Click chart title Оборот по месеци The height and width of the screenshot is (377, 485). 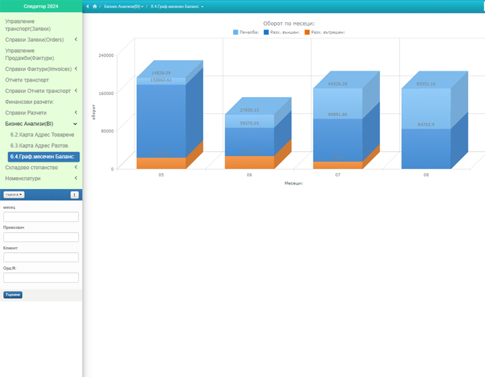click(289, 24)
